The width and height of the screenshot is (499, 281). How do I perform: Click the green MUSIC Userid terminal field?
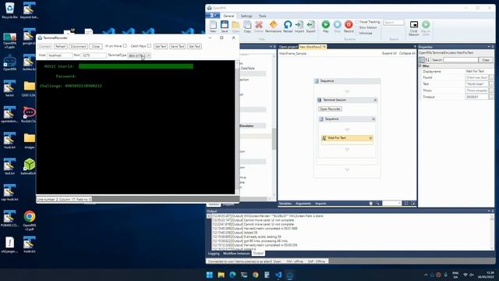pos(136,66)
